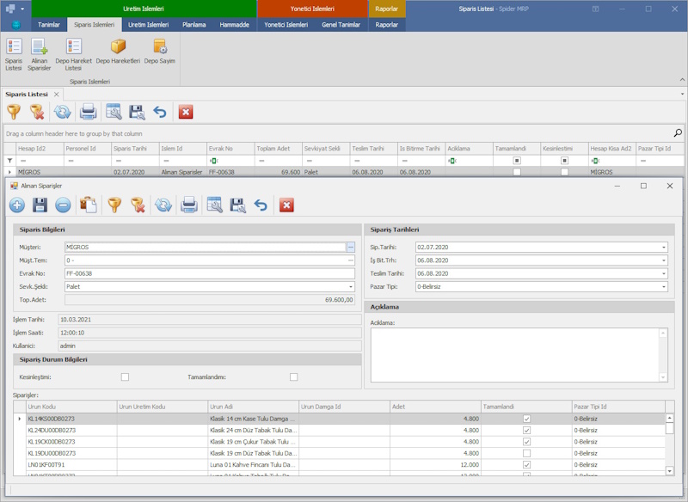Image resolution: width=688 pixels, height=502 pixels.
Task: Print icon in Siparis Listesi toolbar
Action: (88, 112)
